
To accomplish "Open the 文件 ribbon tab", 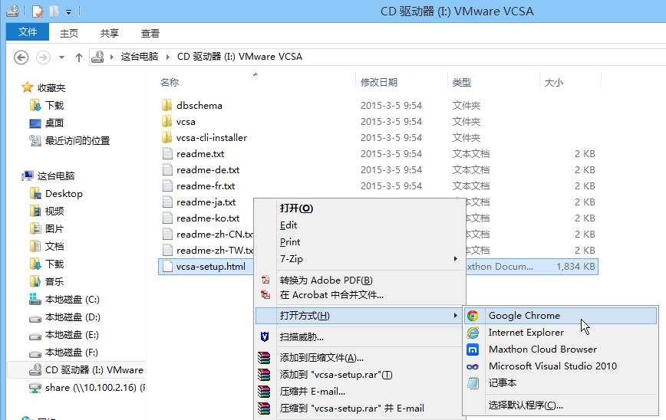I will tap(28, 32).
